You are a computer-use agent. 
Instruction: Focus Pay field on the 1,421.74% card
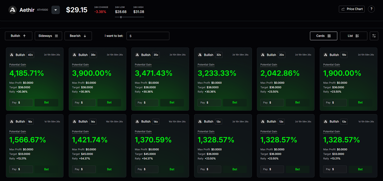coord(84,169)
